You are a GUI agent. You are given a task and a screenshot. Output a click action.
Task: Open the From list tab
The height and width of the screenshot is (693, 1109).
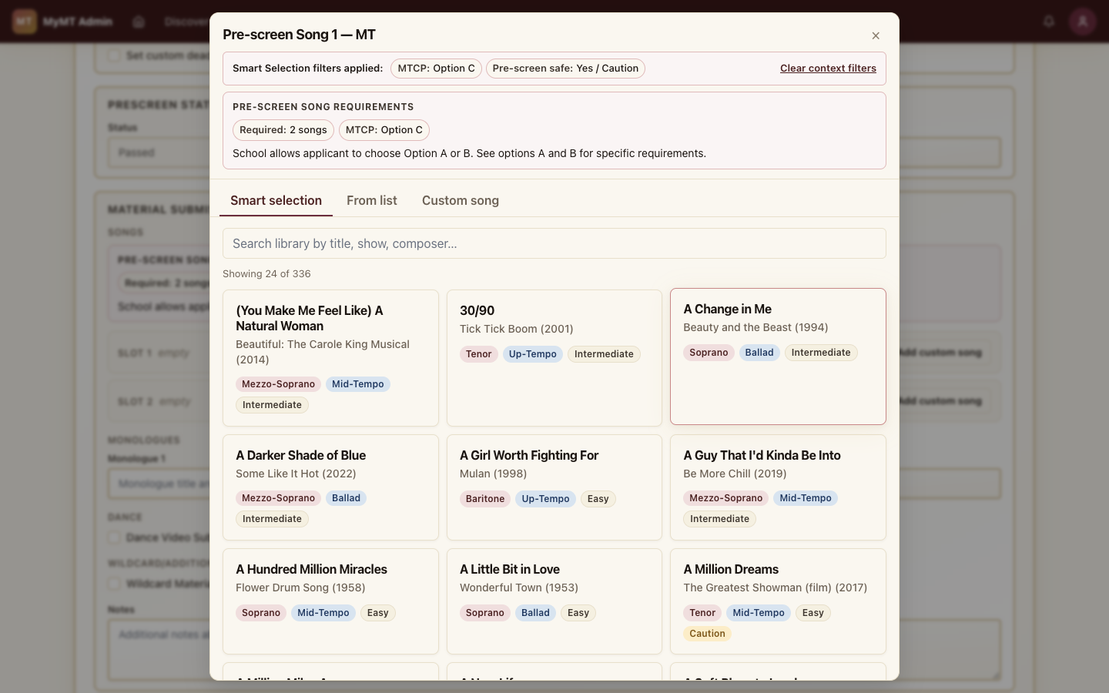(x=372, y=200)
